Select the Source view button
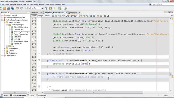The image size is (174, 98). [x=34, y=16]
